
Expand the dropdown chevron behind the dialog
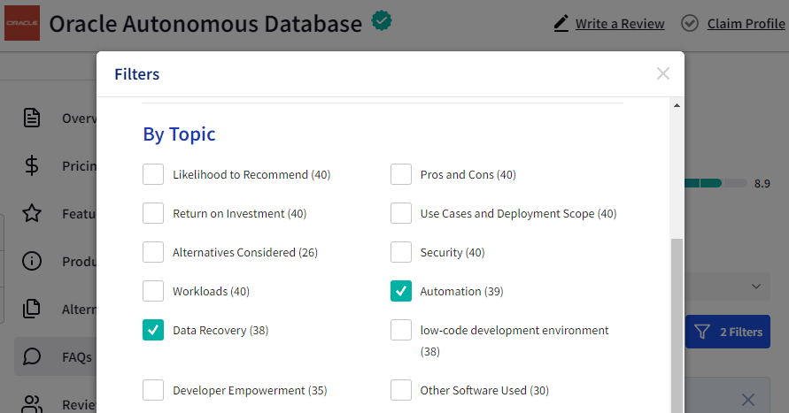tap(755, 287)
